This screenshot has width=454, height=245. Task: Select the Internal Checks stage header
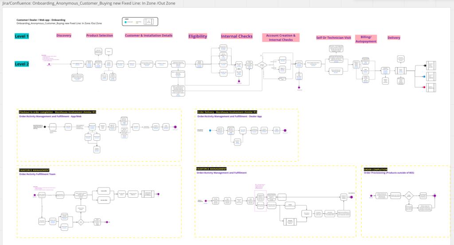tap(237, 36)
